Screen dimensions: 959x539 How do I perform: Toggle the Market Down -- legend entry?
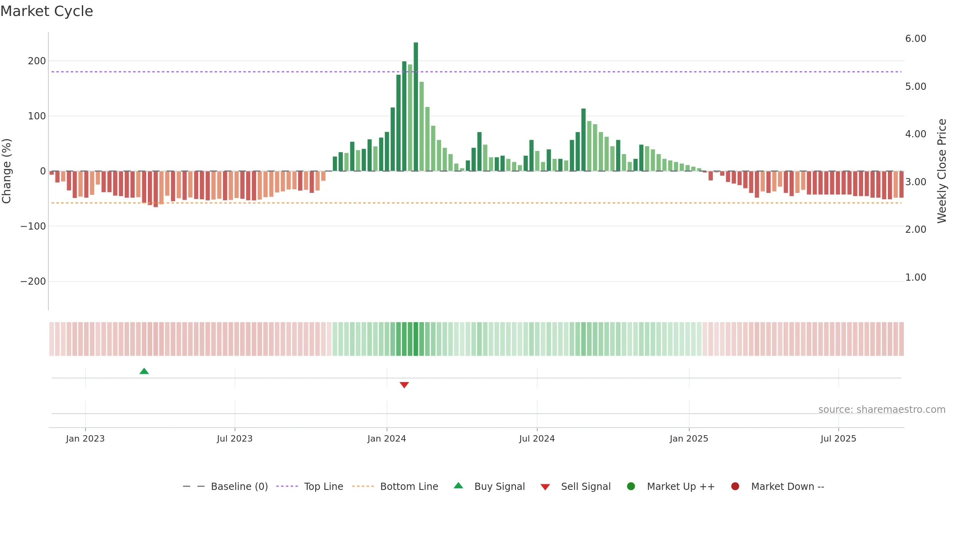click(778, 487)
